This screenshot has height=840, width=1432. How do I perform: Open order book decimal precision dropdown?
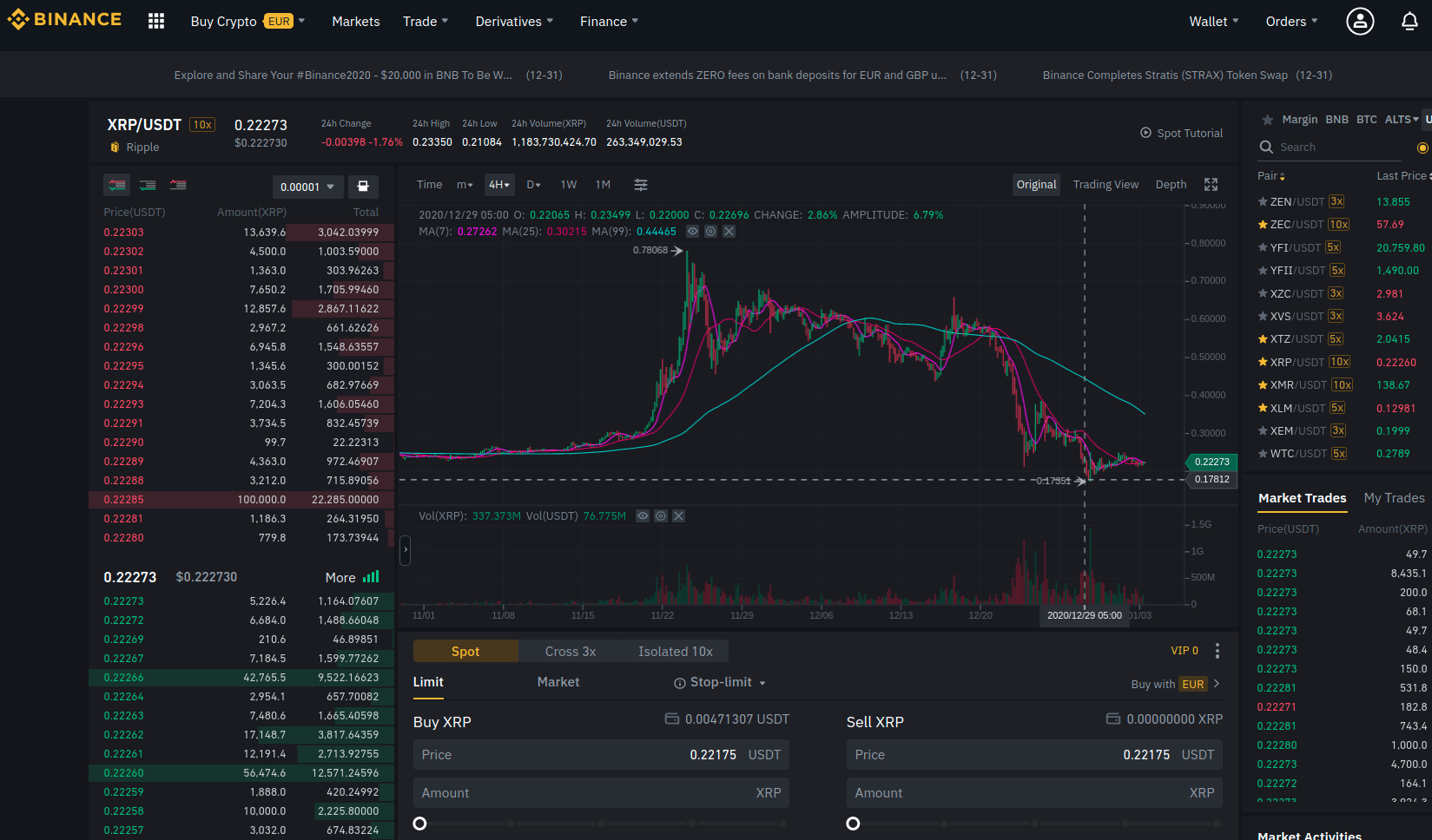click(307, 187)
